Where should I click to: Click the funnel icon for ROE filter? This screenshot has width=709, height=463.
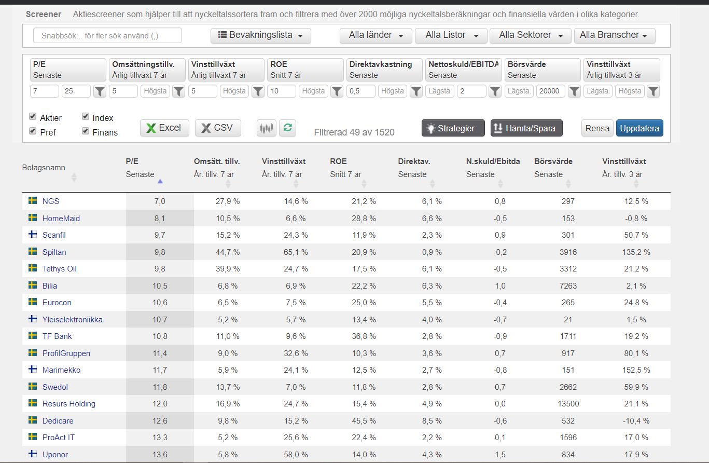pyautogui.click(x=337, y=91)
